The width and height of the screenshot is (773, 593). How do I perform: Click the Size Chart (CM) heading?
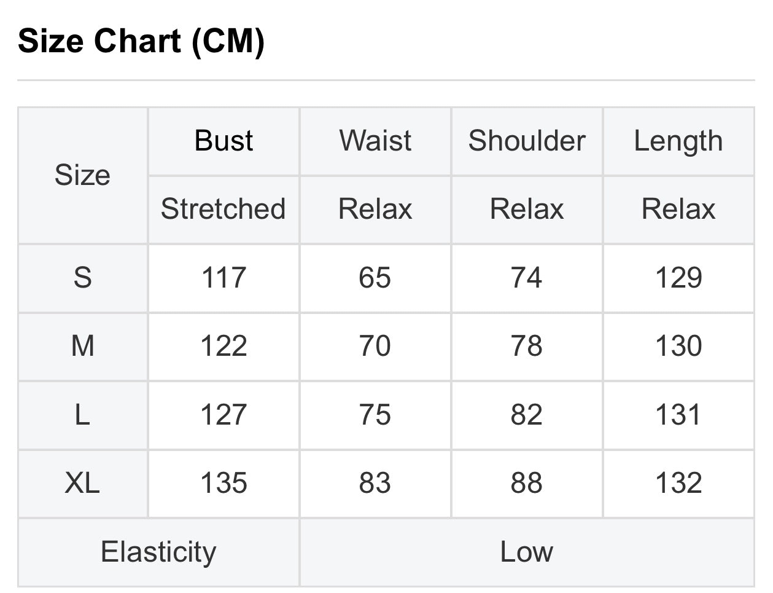pos(141,42)
